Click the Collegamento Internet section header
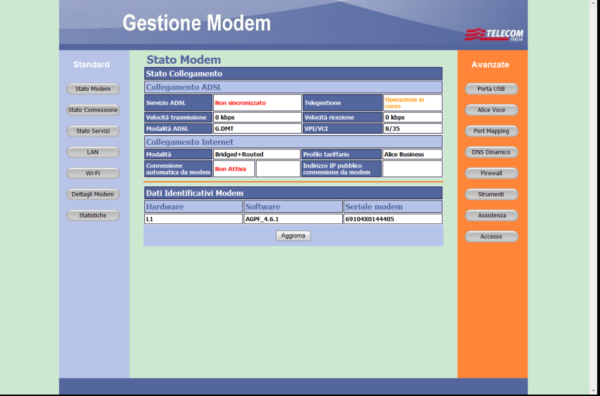This screenshot has height=396, width=600. click(293, 142)
